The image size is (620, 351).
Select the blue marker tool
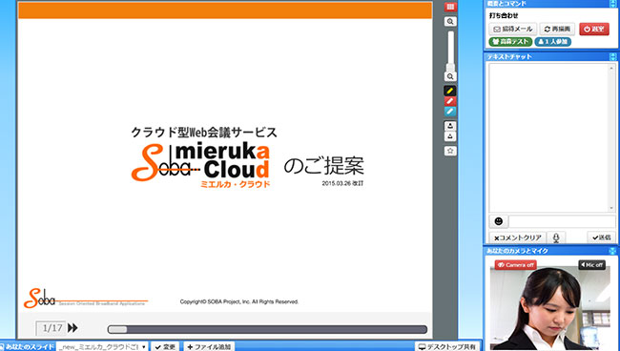tap(450, 112)
